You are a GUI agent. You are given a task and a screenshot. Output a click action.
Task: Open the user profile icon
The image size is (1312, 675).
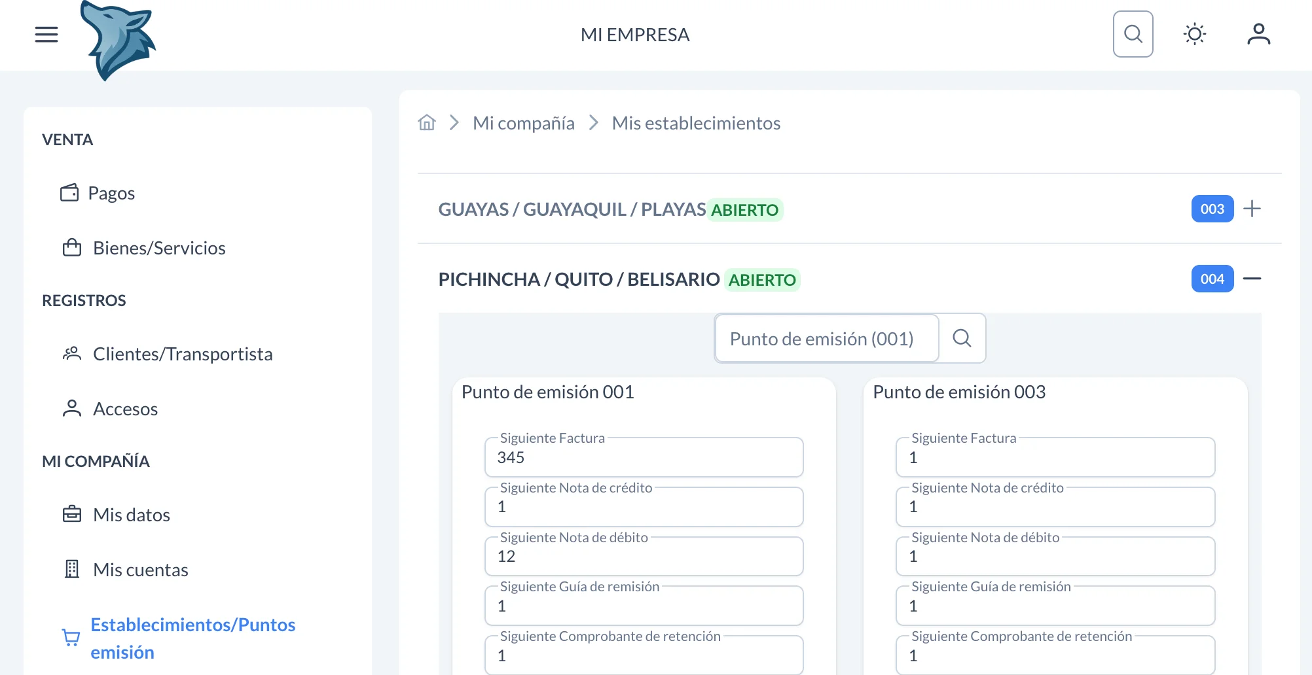pyautogui.click(x=1258, y=33)
